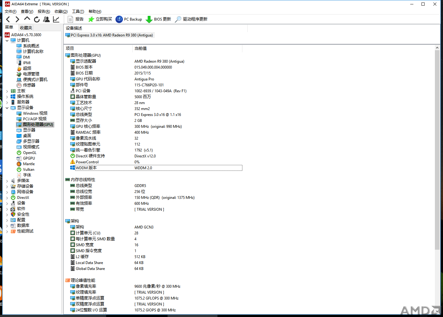Click BIOS 更新 toolbar button
443x317 pixels.
tap(158, 19)
